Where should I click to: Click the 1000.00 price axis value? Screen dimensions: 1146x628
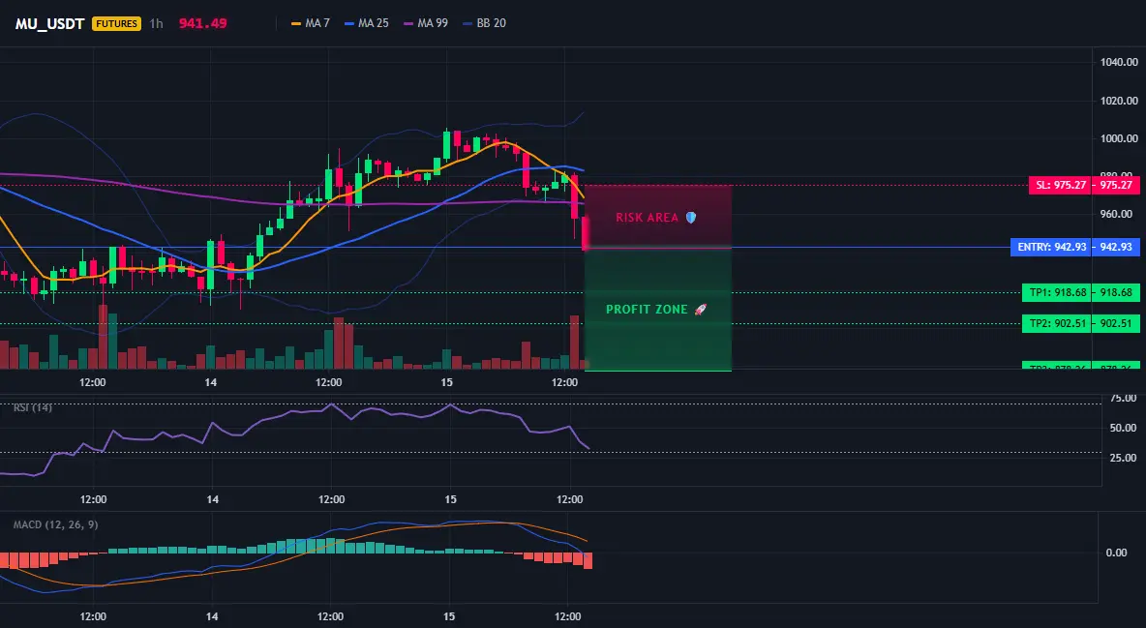point(1119,139)
